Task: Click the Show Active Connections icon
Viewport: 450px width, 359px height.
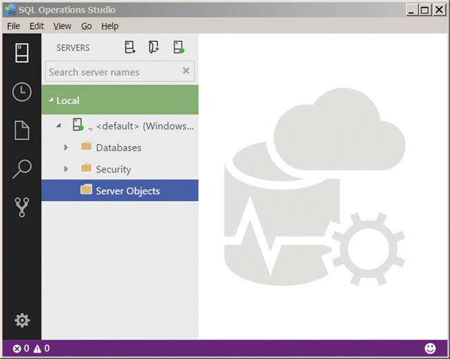Action: point(179,47)
